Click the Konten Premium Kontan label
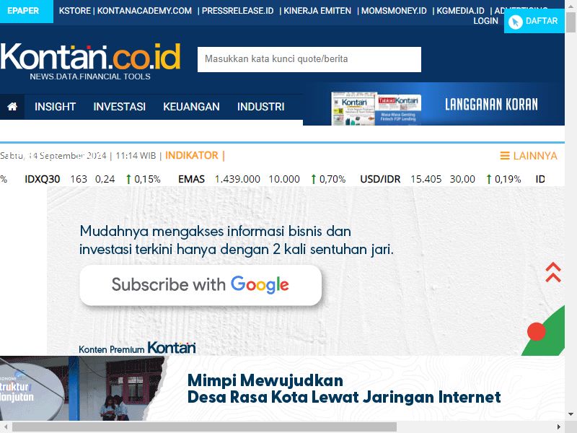 pyautogui.click(x=137, y=348)
